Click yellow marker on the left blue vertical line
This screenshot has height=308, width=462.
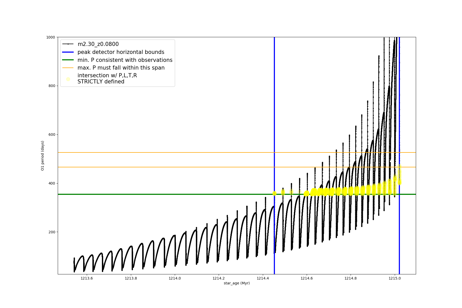[274, 193]
